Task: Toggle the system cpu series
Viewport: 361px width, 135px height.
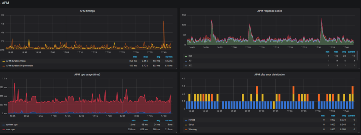Action: tap(11, 125)
